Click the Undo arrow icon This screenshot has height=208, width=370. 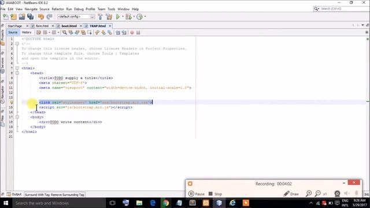tap(41, 17)
